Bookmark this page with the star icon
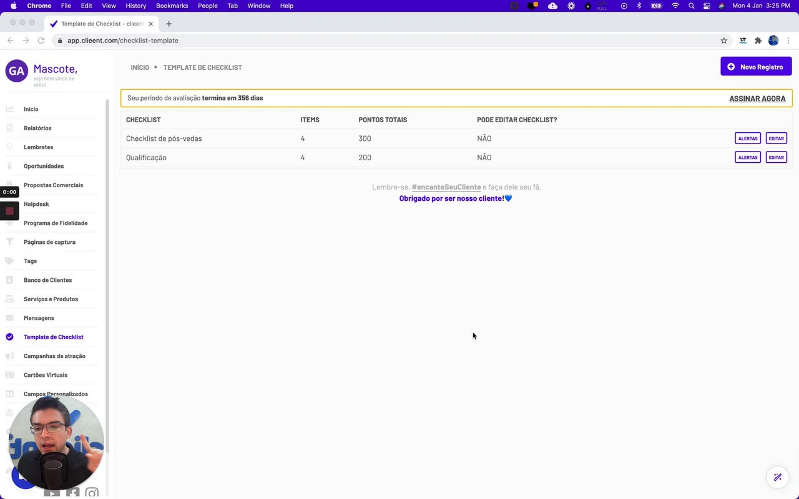Viewport: 799px width, 499px height. pos(724,41)
